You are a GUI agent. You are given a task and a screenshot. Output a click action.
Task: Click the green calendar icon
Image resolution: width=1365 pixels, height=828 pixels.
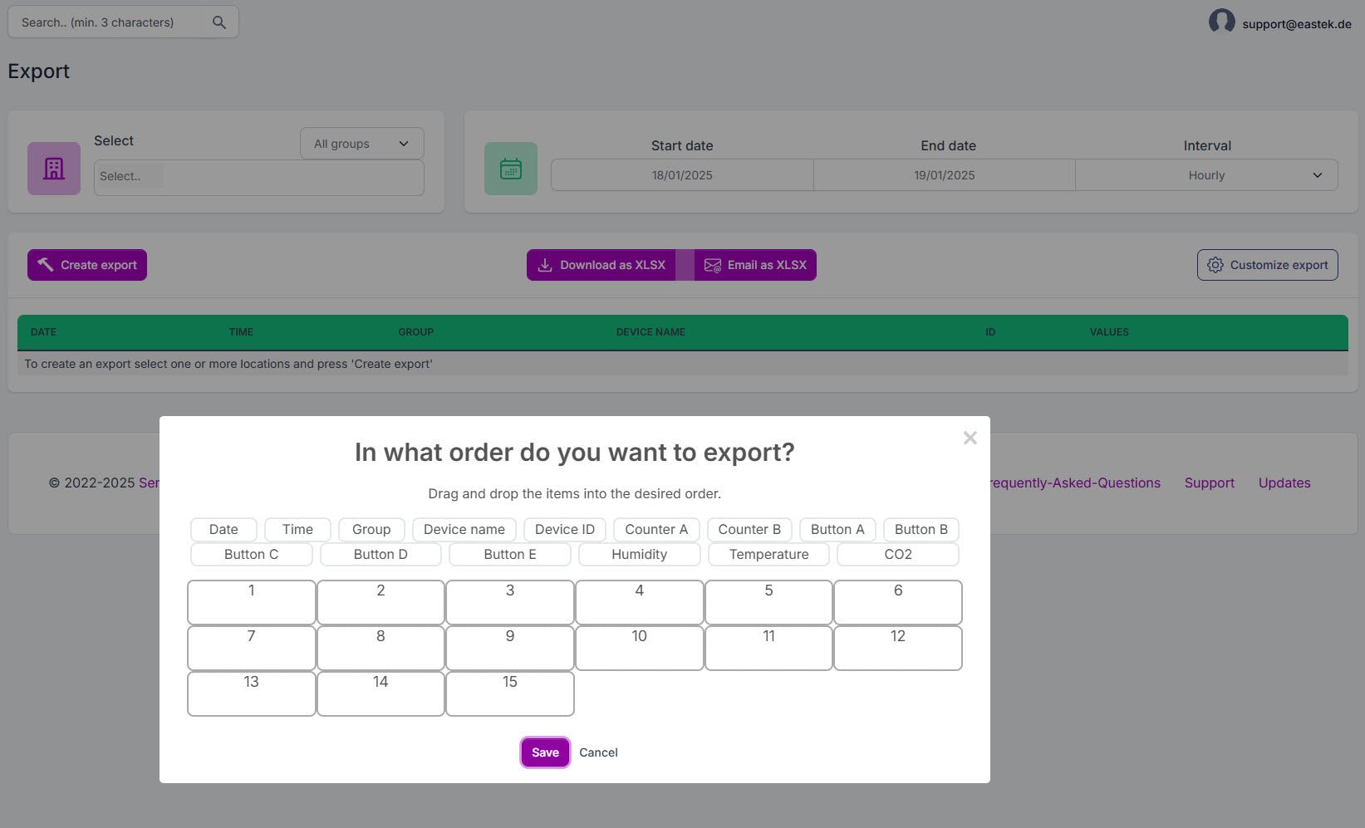tap(511, 168)
